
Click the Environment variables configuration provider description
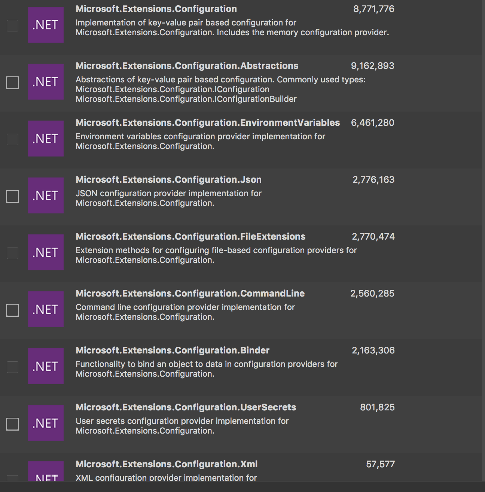pos(200,142)
